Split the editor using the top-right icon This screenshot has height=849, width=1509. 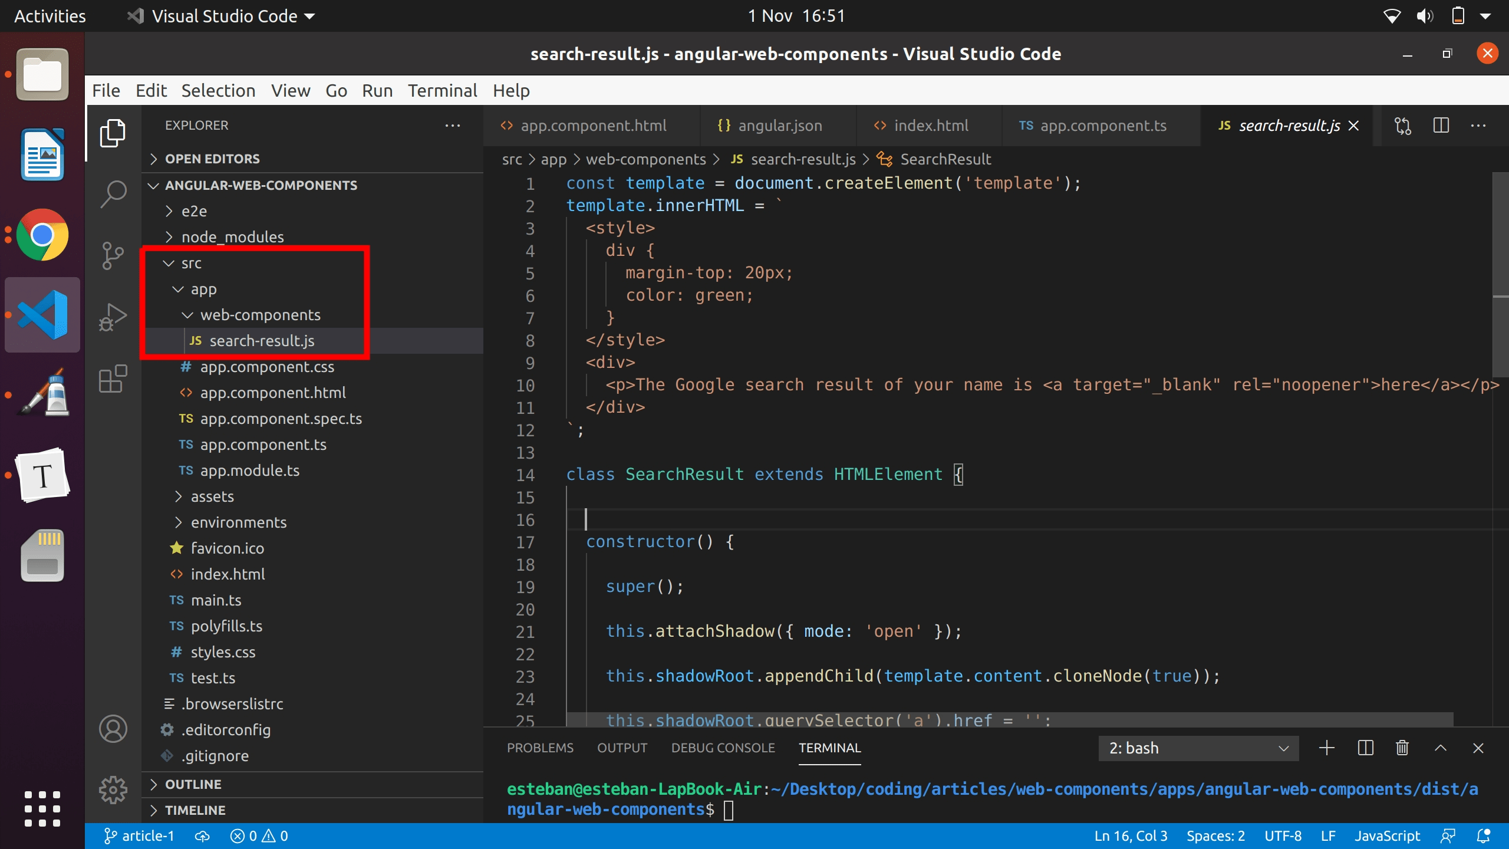coord(1441,125)
